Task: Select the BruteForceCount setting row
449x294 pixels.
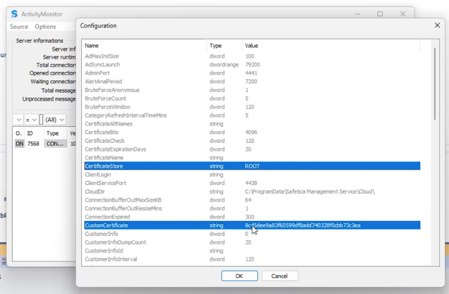Action: click(x=156, y=98)
